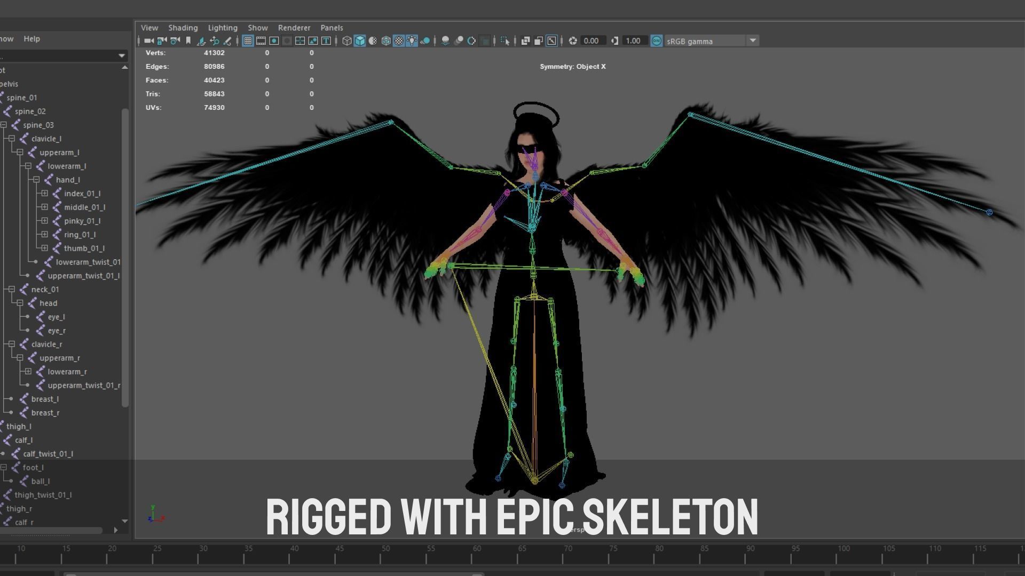Open the Shading menu
The image size is (1025, 576).
pyautogui.click(x=183, y=28)
